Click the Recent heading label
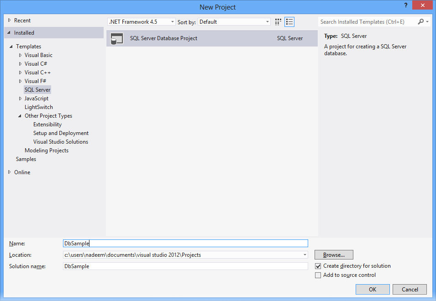The width and height of the screenshot is (436, 301). tap(22, 20)
